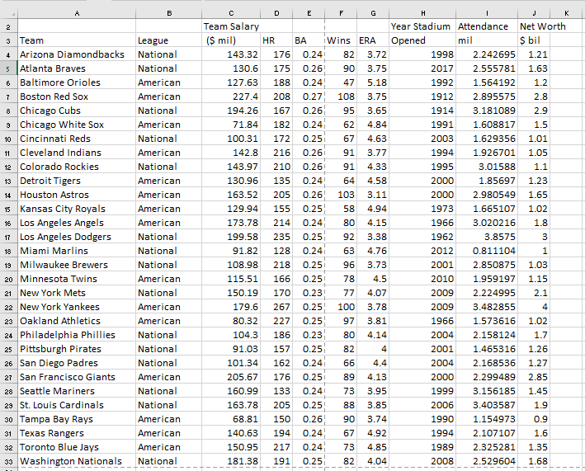Select the 'Chicago White Sox' cell
This screenshot has width=585, height=471.
click(x=77, y=125)
